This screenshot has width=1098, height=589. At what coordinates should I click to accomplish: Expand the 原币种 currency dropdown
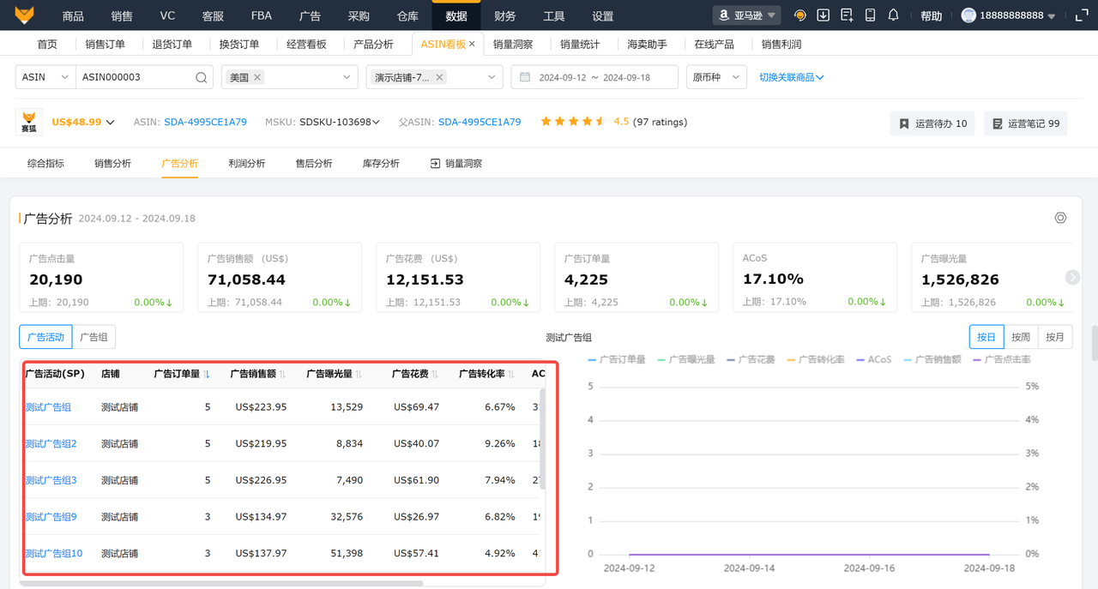tap(715, 77)
